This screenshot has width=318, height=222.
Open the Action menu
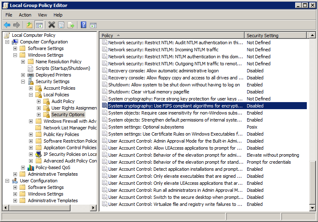point(25,15)
